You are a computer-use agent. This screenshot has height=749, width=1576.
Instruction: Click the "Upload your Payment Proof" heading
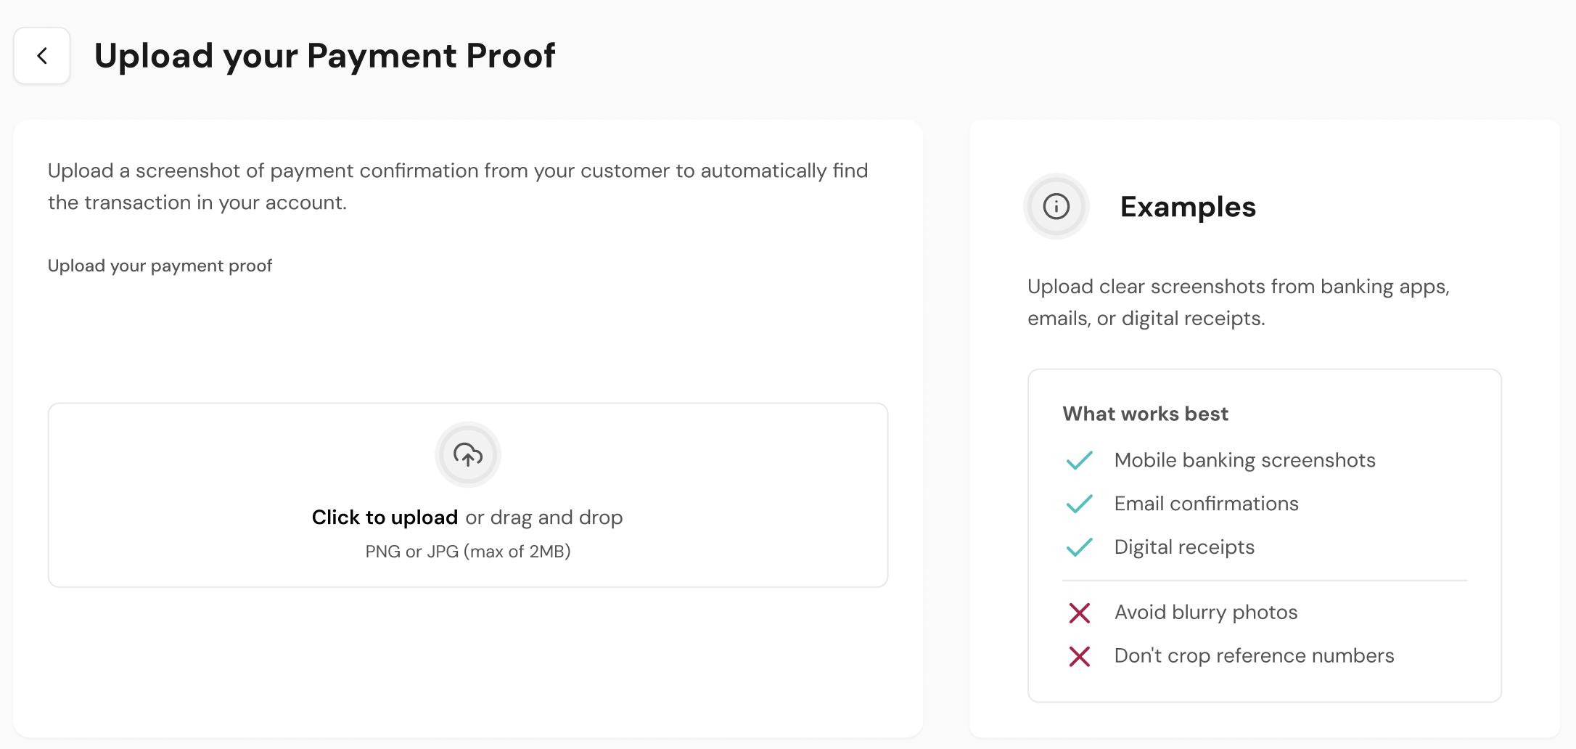pyautogui.click(x=324, y=56)
